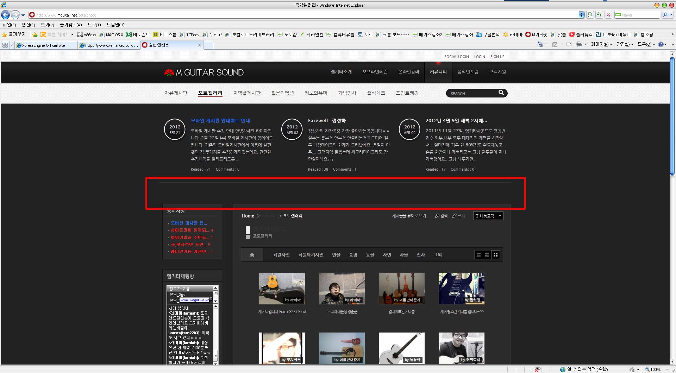
Task: Click the Home breadcrumb link
Action: (248, 216)
